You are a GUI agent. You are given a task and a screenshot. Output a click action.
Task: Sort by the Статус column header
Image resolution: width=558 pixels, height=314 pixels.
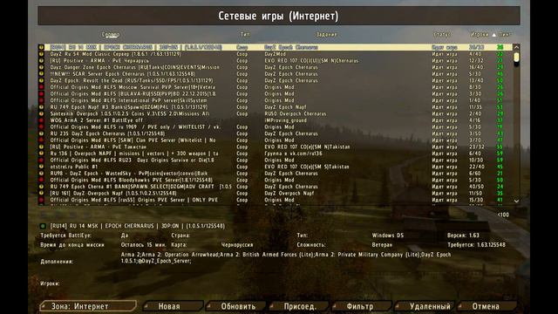pyautogui.click(x=442, y=35)
